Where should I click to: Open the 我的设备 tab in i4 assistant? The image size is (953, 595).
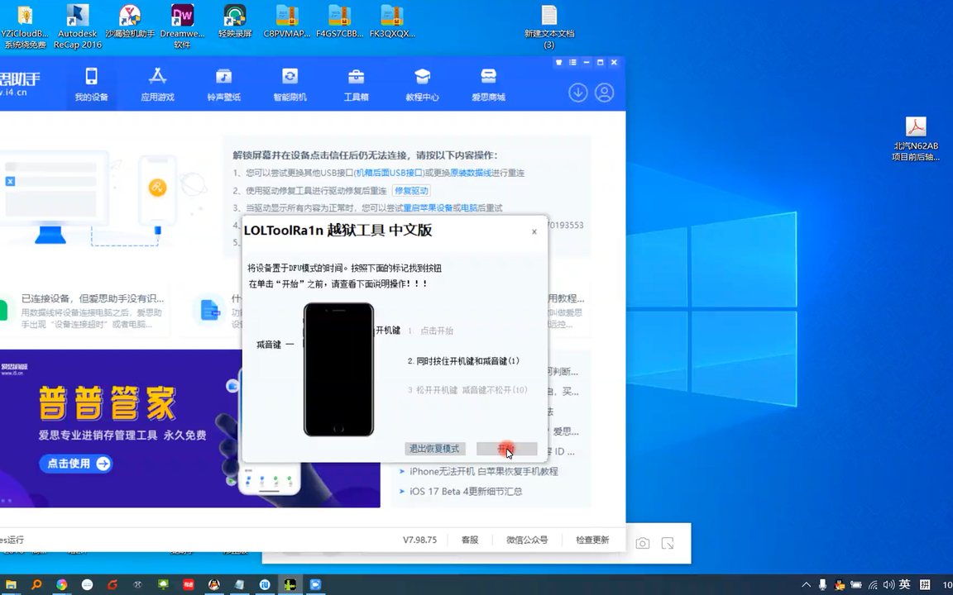point(91,84)
